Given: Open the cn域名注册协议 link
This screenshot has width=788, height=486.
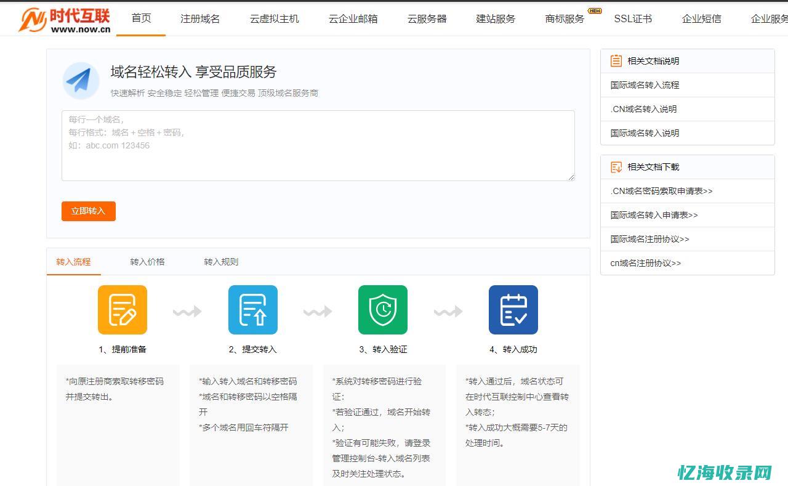Looking at the screenshot, I should pos(646,263).
